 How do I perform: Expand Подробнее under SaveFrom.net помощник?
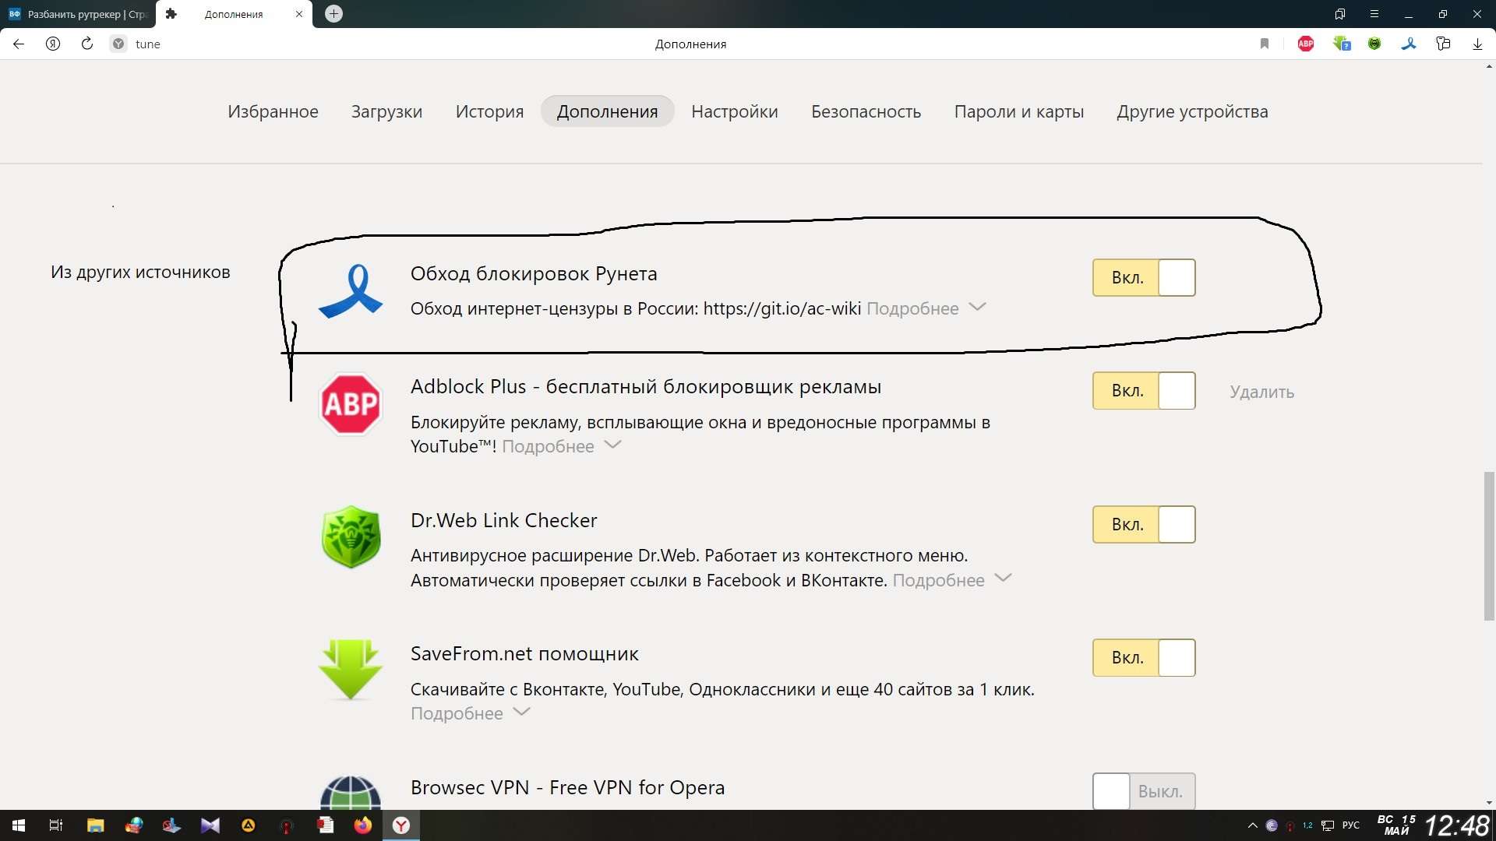[x=470, y=713]
